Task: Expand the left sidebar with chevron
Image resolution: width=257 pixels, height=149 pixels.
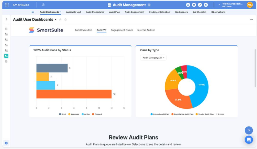Action: [x=7, y=19]
